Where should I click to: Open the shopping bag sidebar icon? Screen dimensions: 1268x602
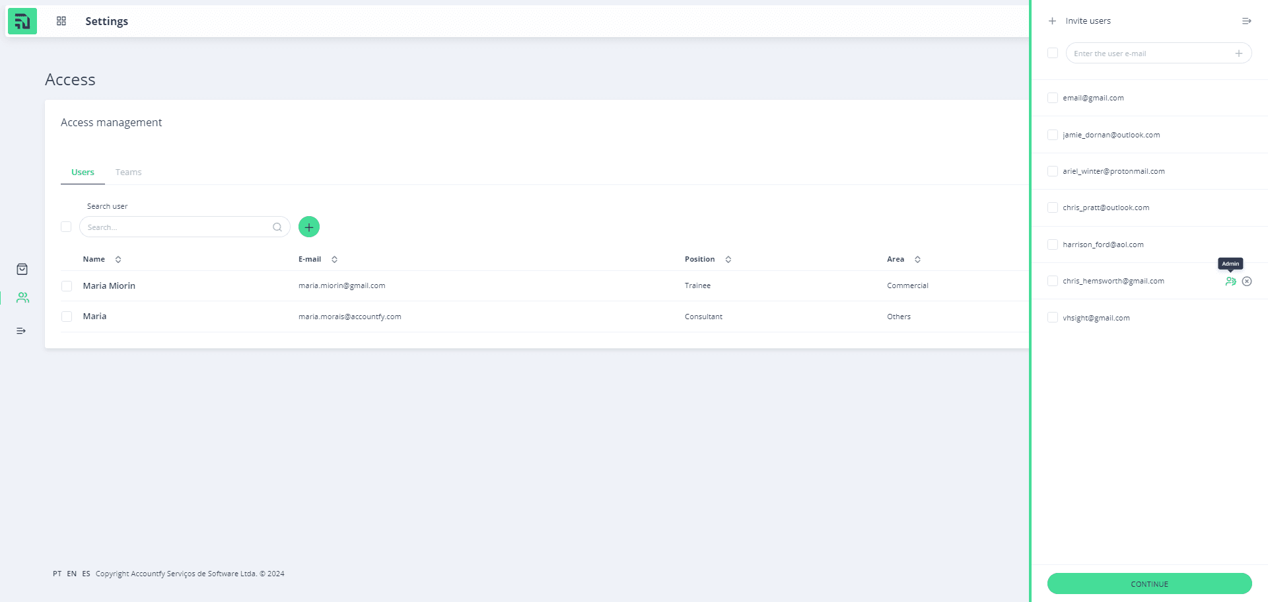[22, 269]
